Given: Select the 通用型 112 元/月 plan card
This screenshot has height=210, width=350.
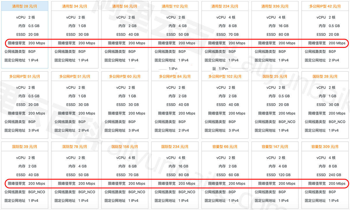Looking at the screenshot, I should tap(175, 35).
